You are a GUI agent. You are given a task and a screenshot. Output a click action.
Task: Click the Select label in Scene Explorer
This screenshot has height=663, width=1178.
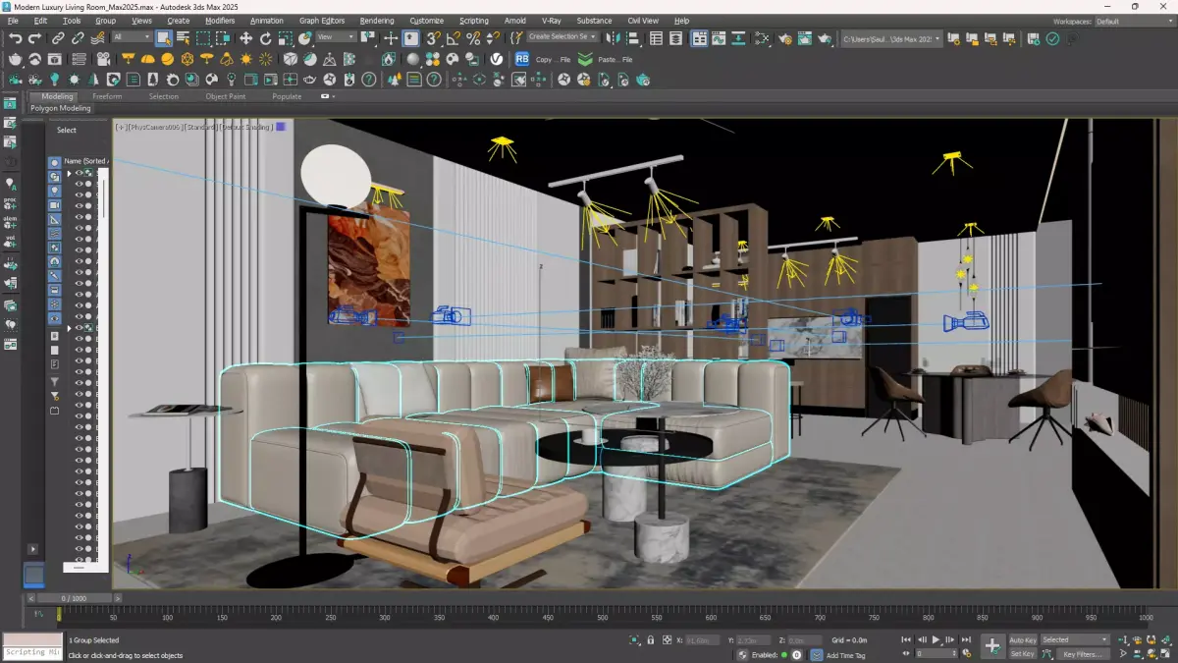click(x=66, y=130)
